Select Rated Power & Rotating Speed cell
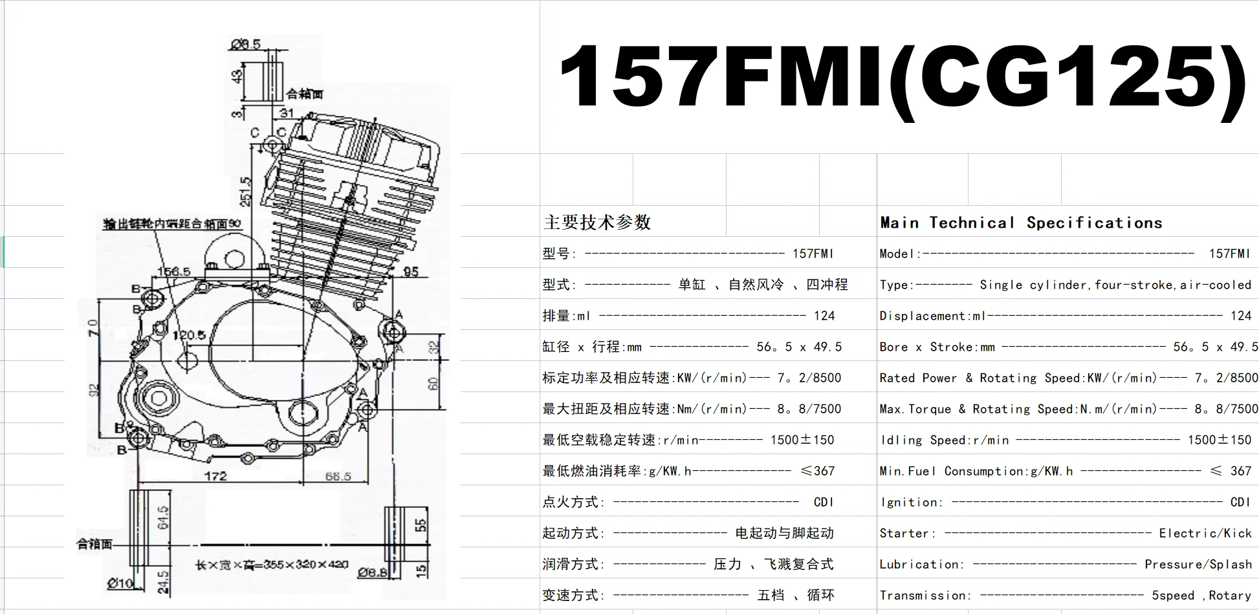 [1068, 377]
